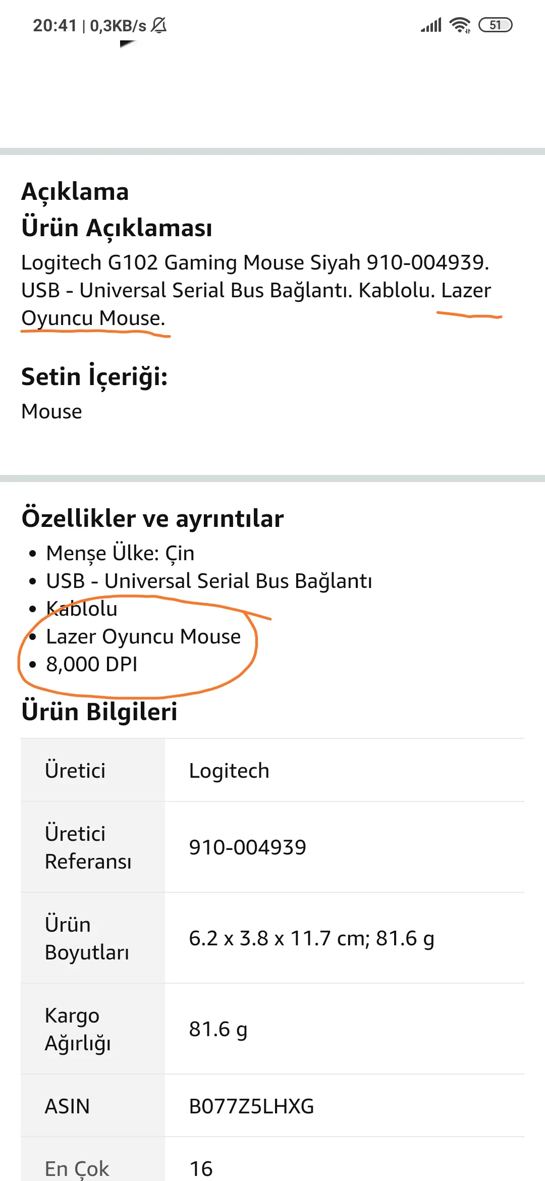545x1181 pixels.
Task: Tap the 8,000 DPI bullet item
Action: 92,664
